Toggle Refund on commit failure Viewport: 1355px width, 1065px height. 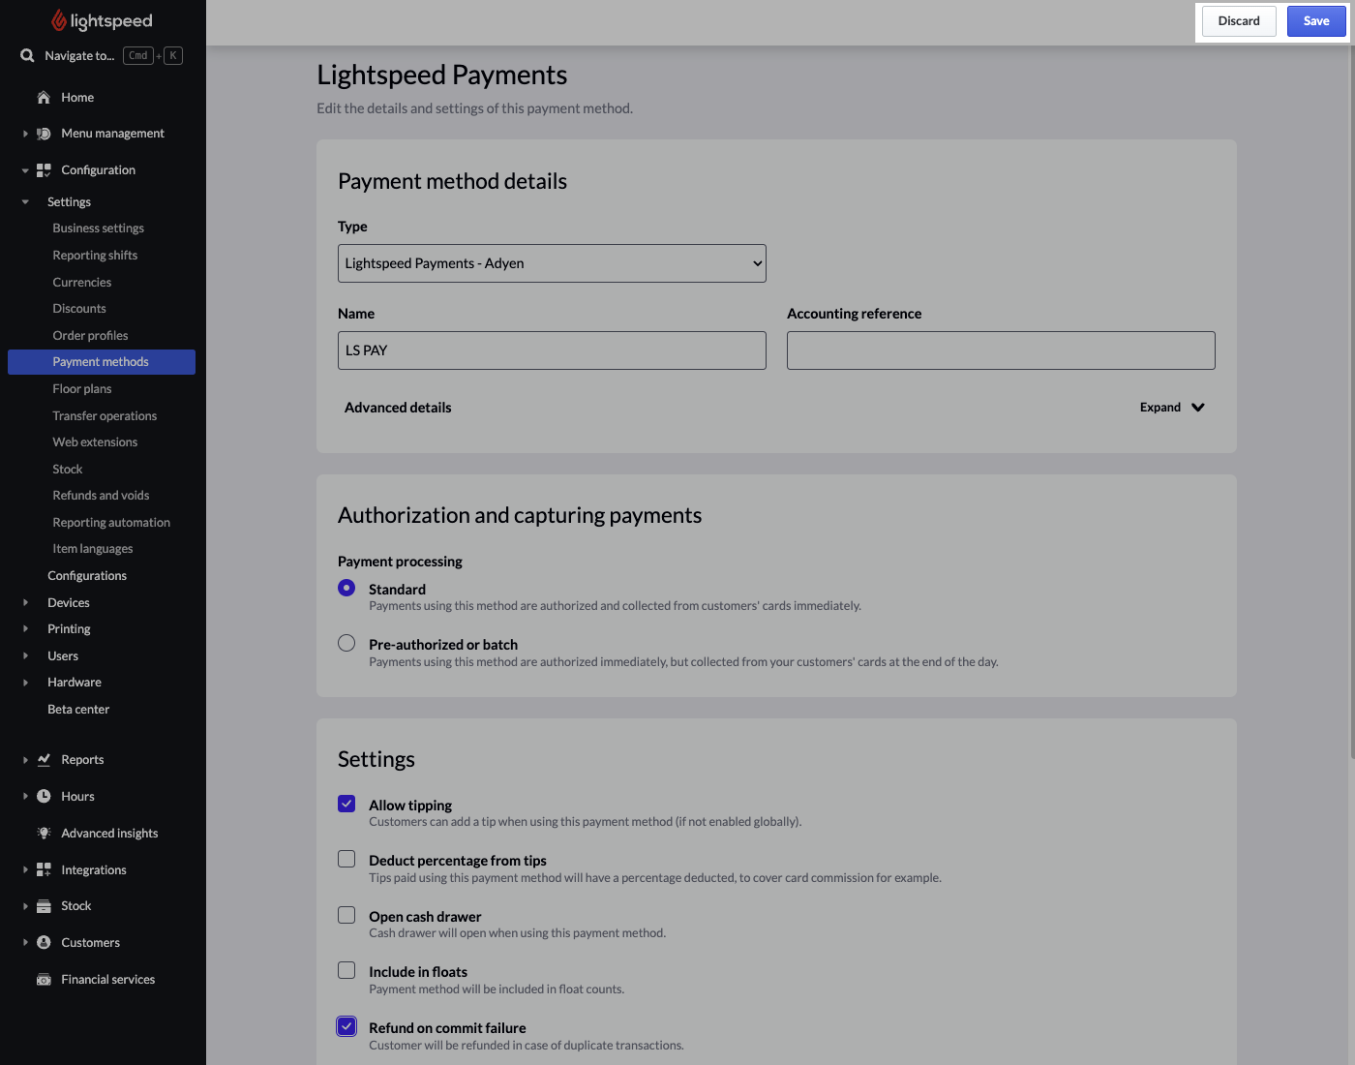[x=346, y=1026]
